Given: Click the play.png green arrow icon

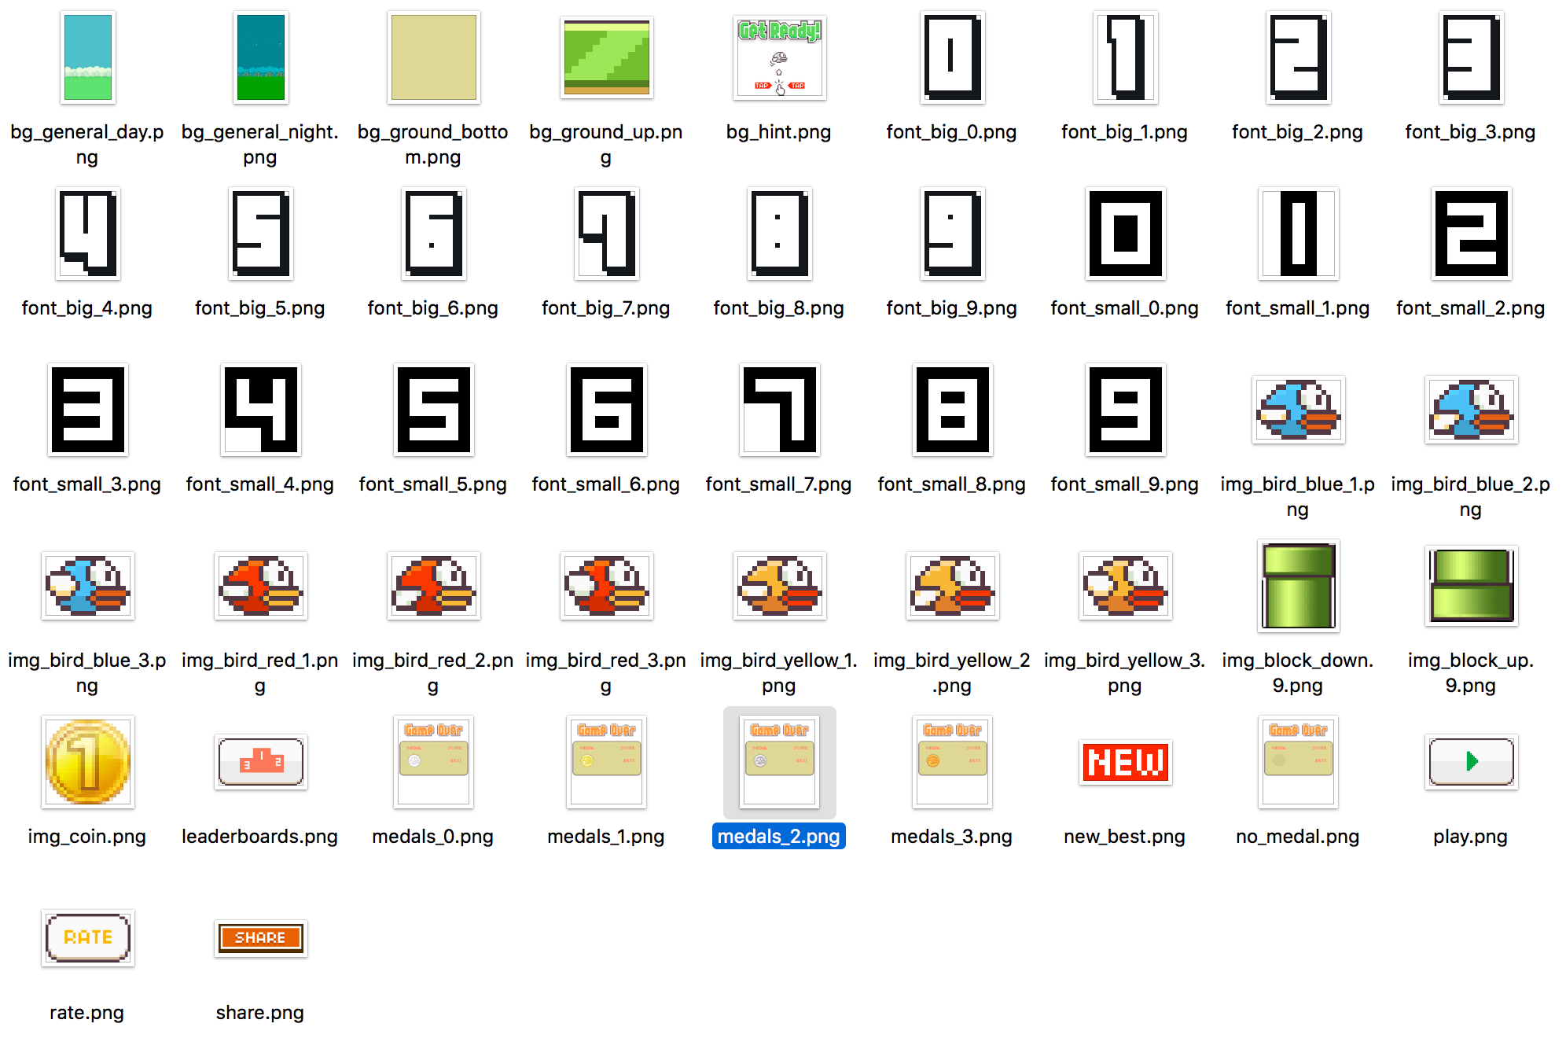Looking at the screenshot, I should pyautogui.click(x=1471, y=762).
